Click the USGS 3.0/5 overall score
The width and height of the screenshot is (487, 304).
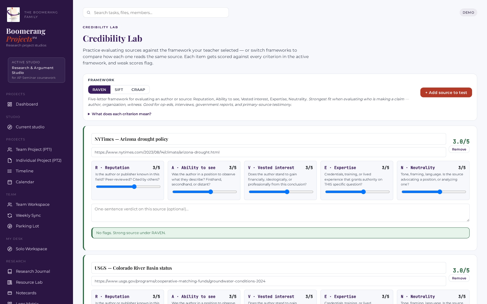coord(461,271)
